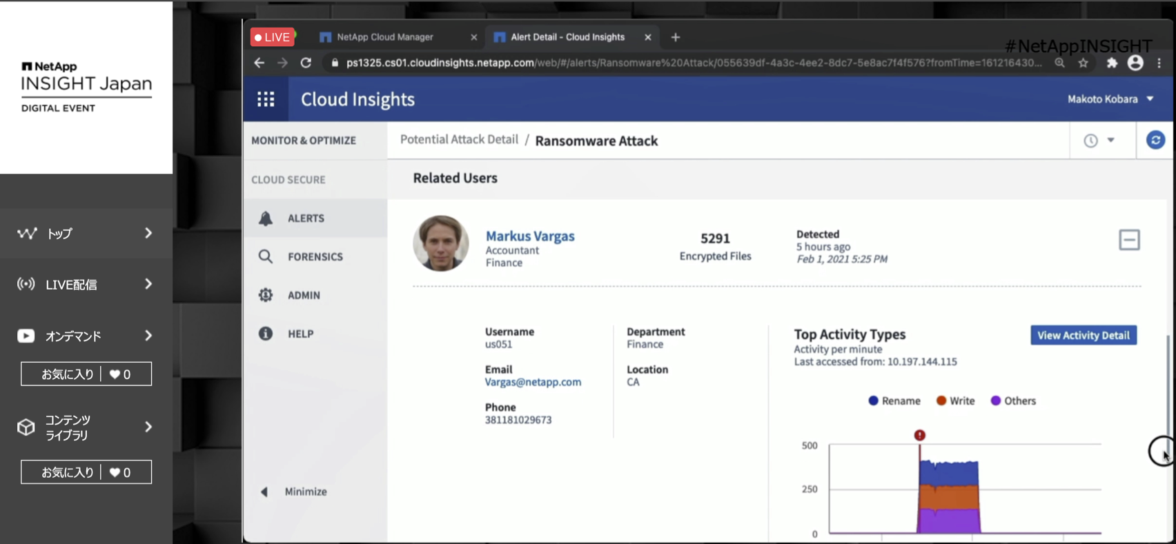Image resolution: width=1176 pixels, height=544 pixels.
Task: Click the time range clock icon
Action: (x=1090, y=141)
